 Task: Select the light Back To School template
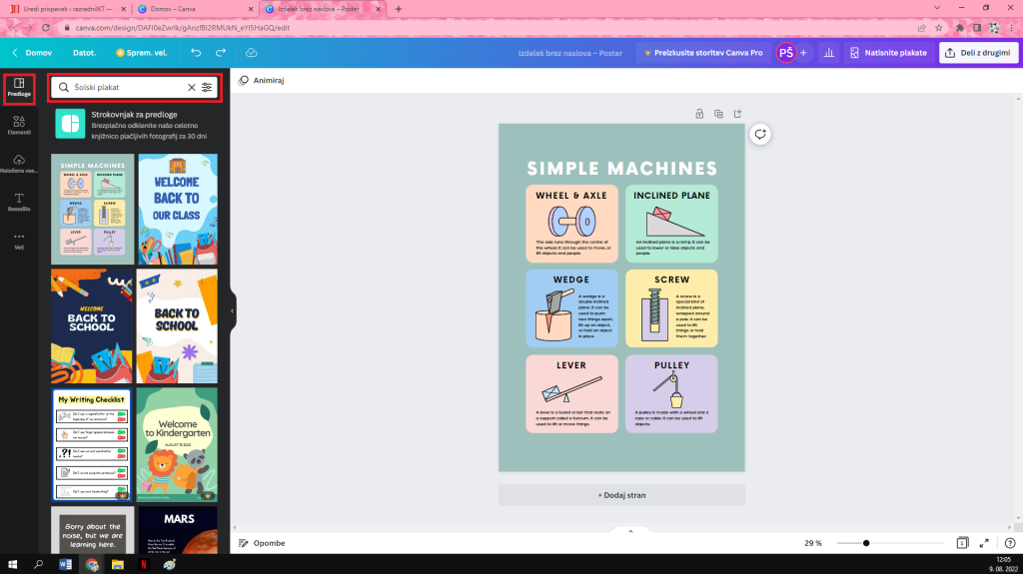177,326
